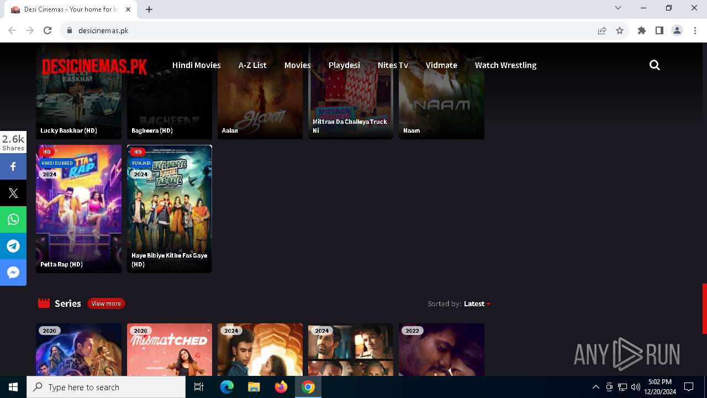Open the share page icon in address bar
The height and width of the screenshot is (398, 707).
[602, 30]
